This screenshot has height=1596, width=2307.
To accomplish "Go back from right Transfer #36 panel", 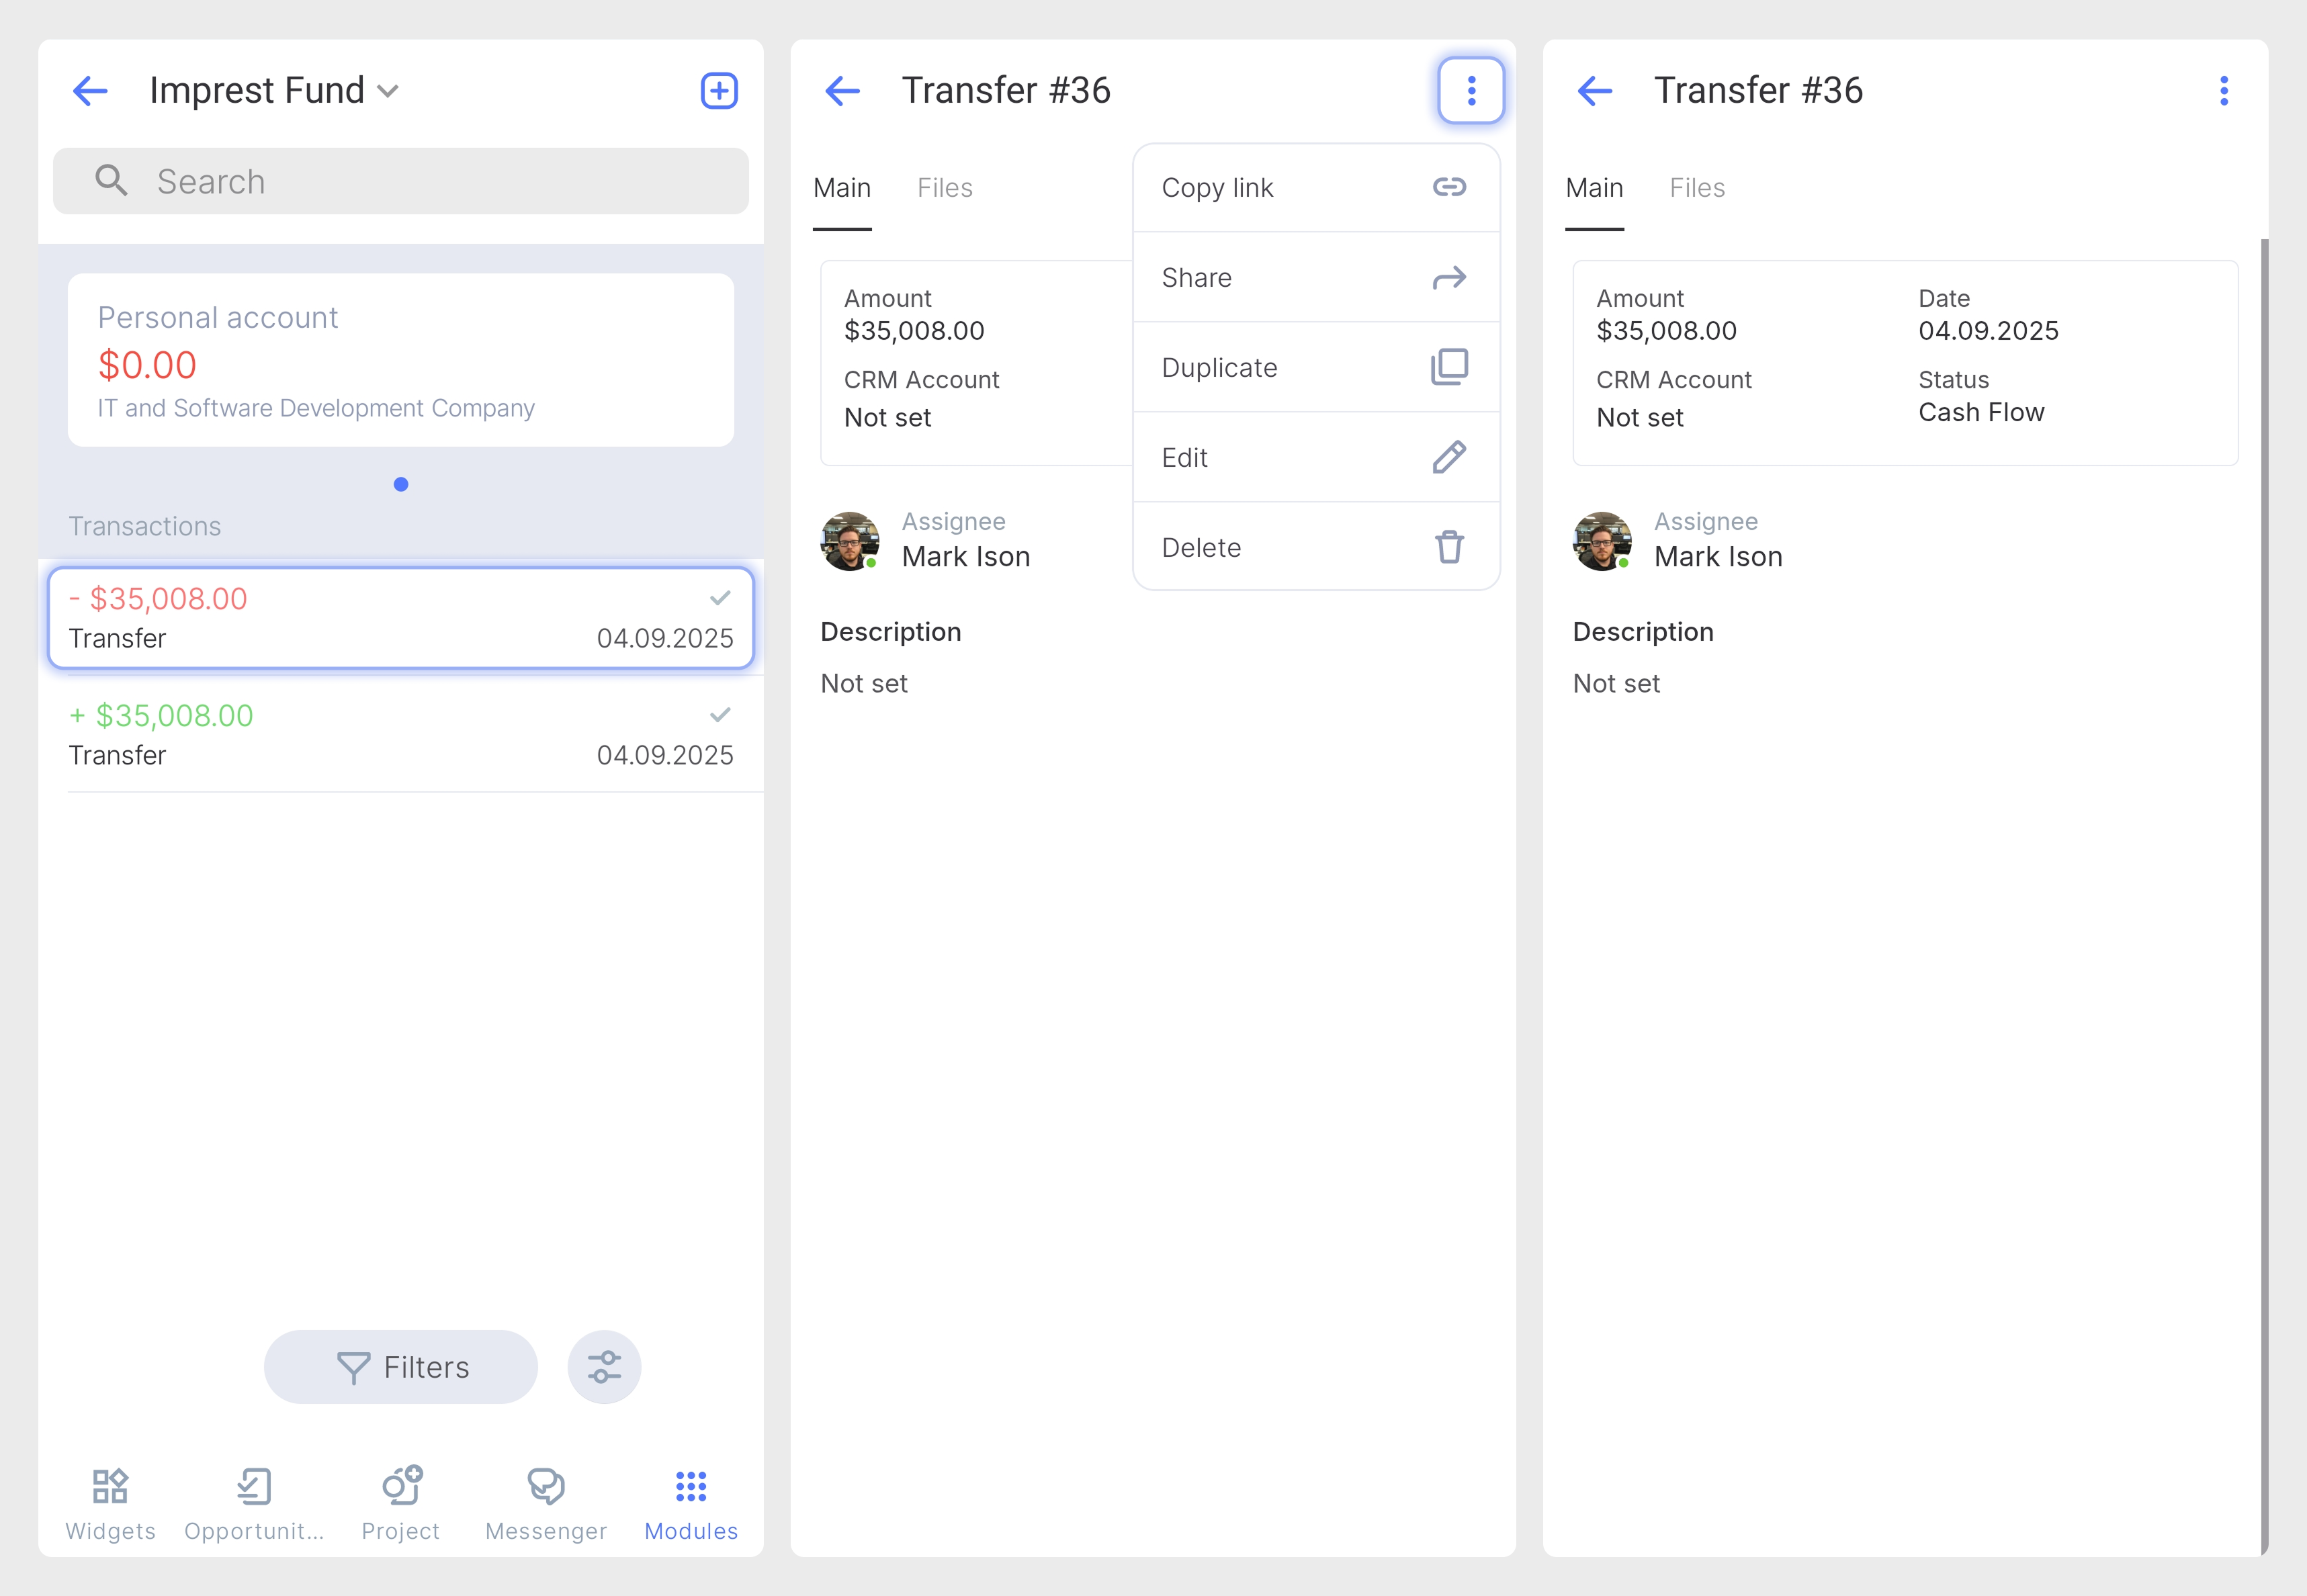I will [1594, 91].
